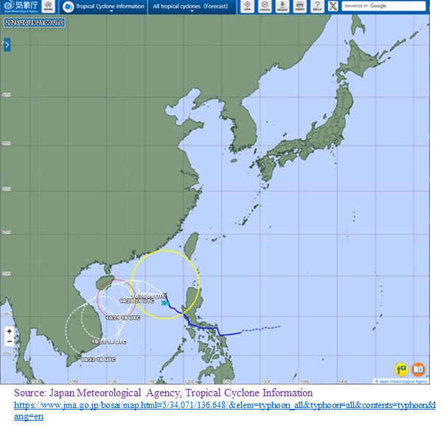The width and height of the screenshot is (446, 428).
Task: Click the typhoon current position symbol
Action: point(164,303)
